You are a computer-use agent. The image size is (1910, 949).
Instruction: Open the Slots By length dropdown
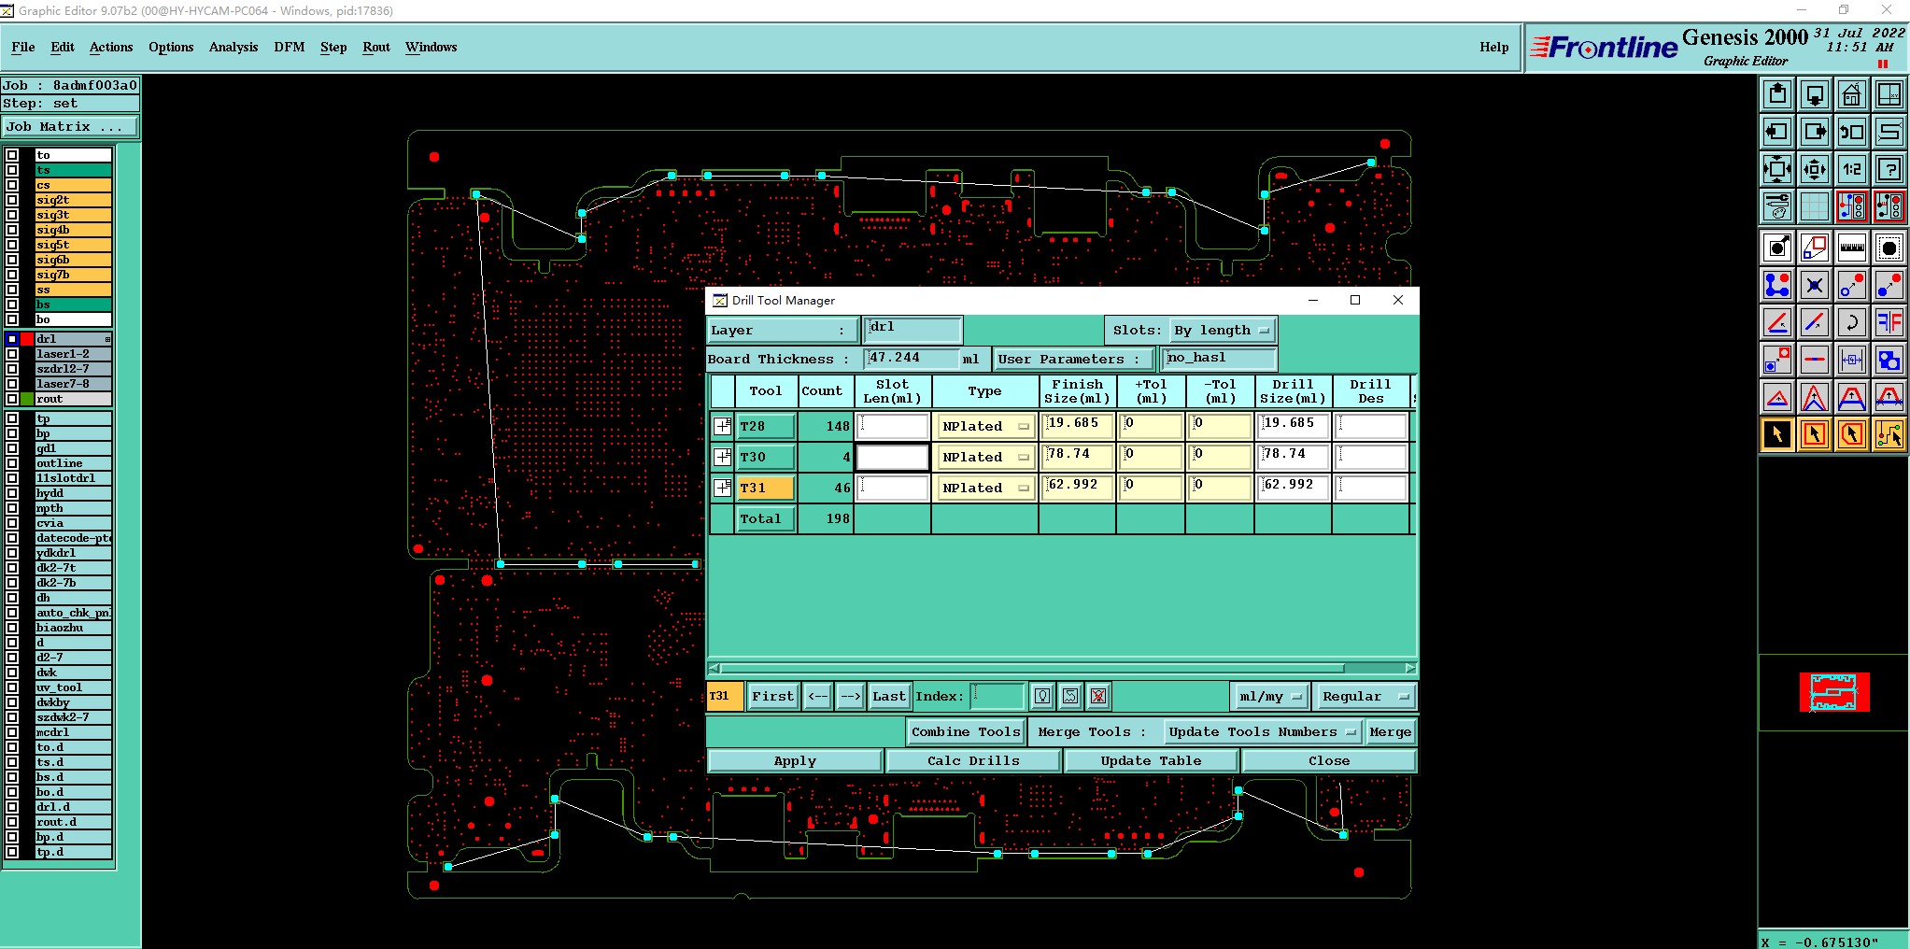(x=1222, y=331)
